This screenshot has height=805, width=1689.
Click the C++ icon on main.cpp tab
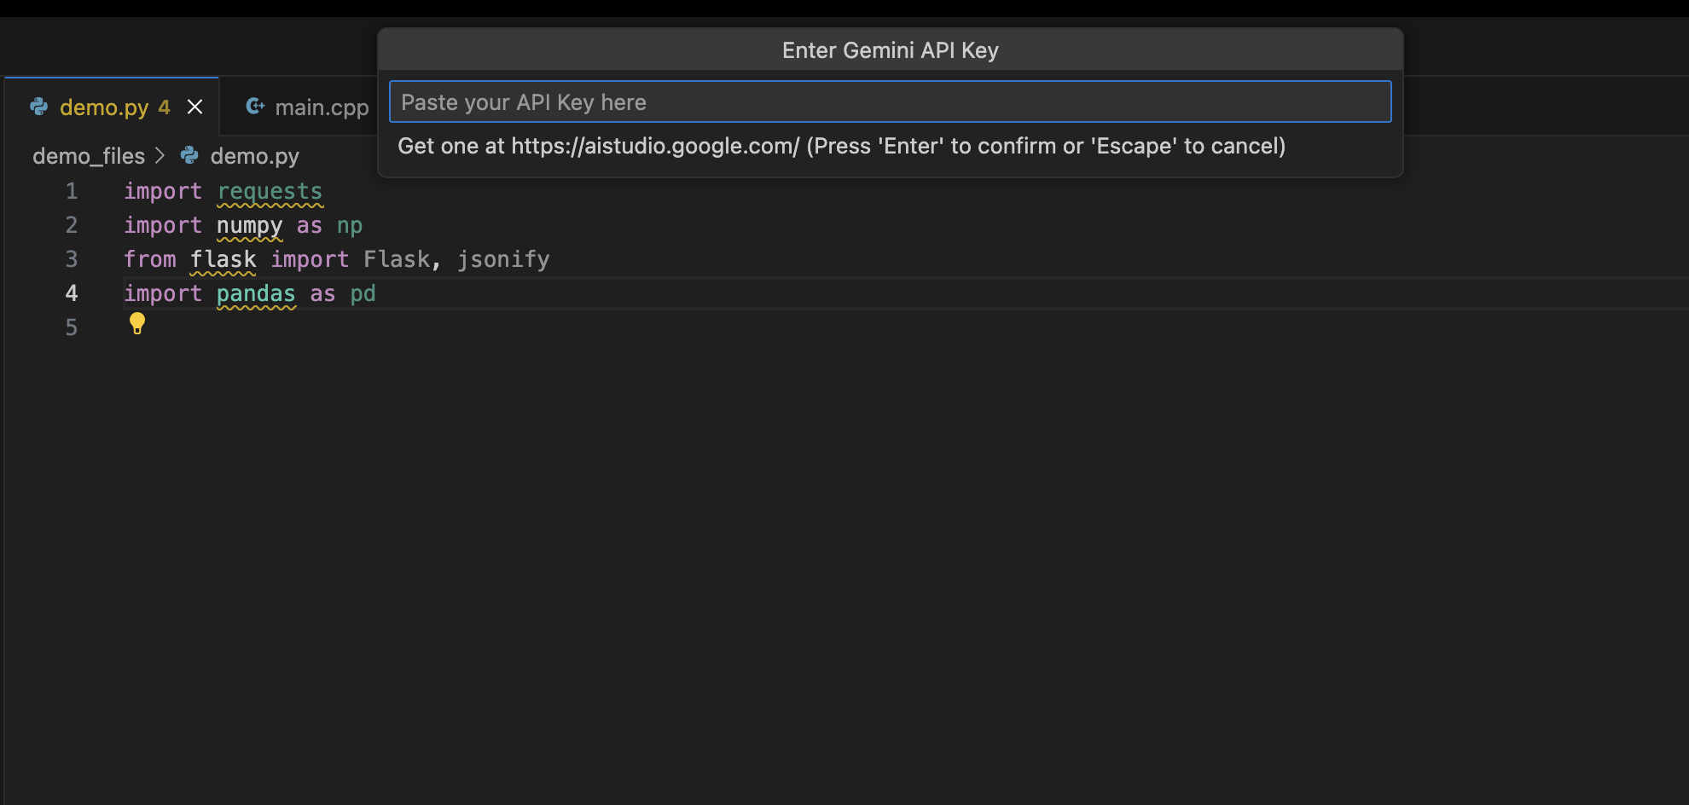pos(254,107)
